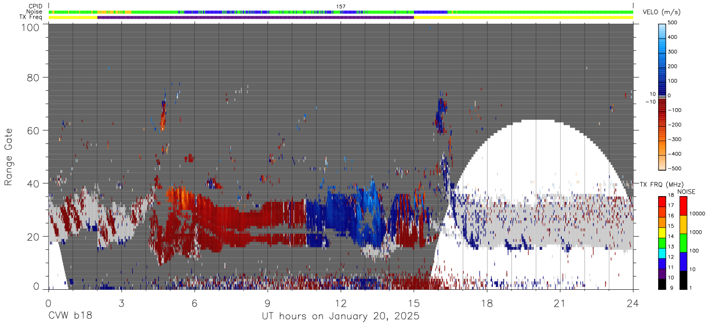The image size is (712, 328).
Task: Pick the purple segment of TX FRQ scale
Action: coord(662,275)
